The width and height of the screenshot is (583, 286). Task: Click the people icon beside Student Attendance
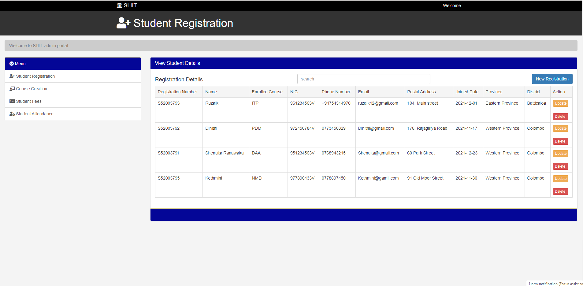point(12,113)
